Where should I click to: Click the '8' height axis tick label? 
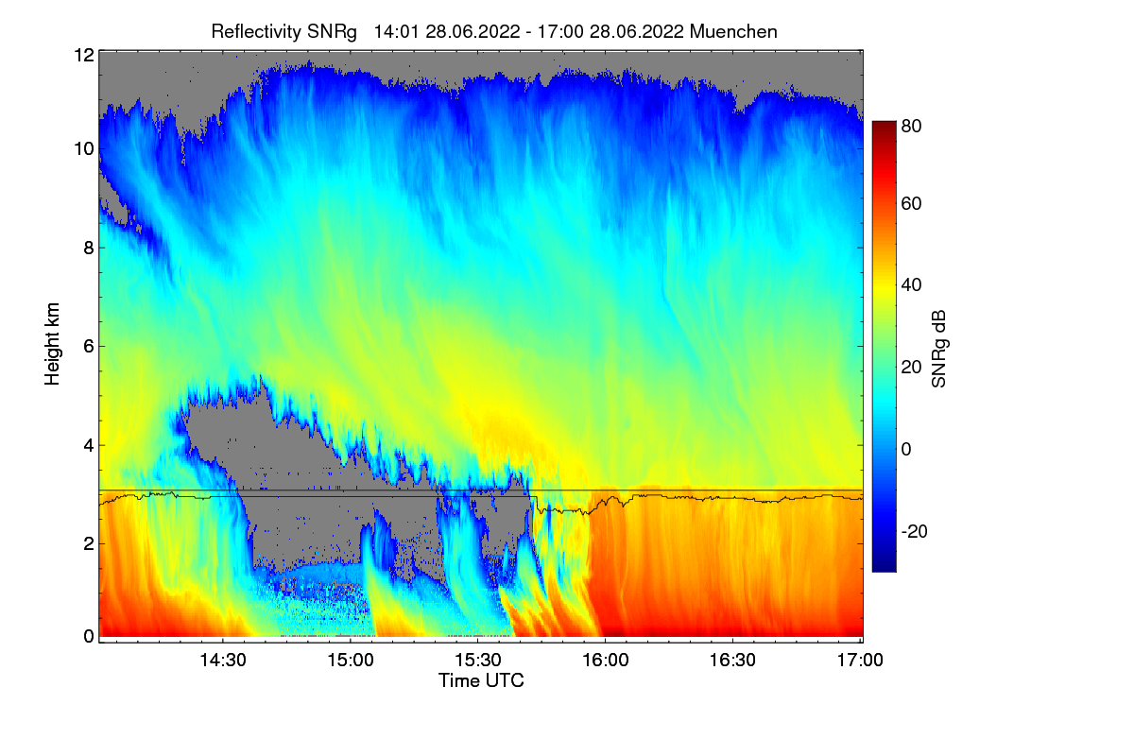click(x=89, y=248)
